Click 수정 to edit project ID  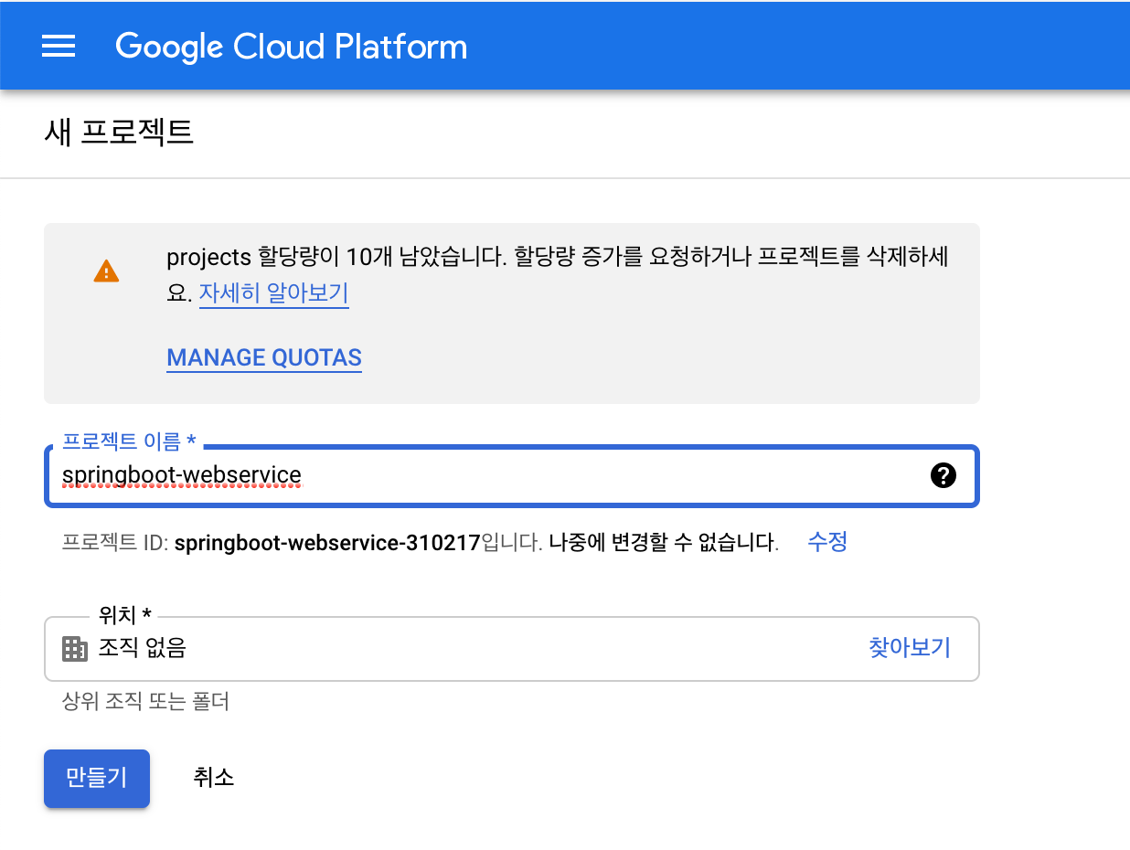[x=827, y=542]
